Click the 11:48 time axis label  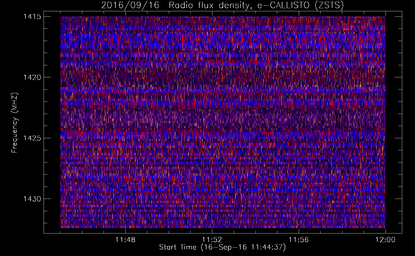(x=125, y=240)
